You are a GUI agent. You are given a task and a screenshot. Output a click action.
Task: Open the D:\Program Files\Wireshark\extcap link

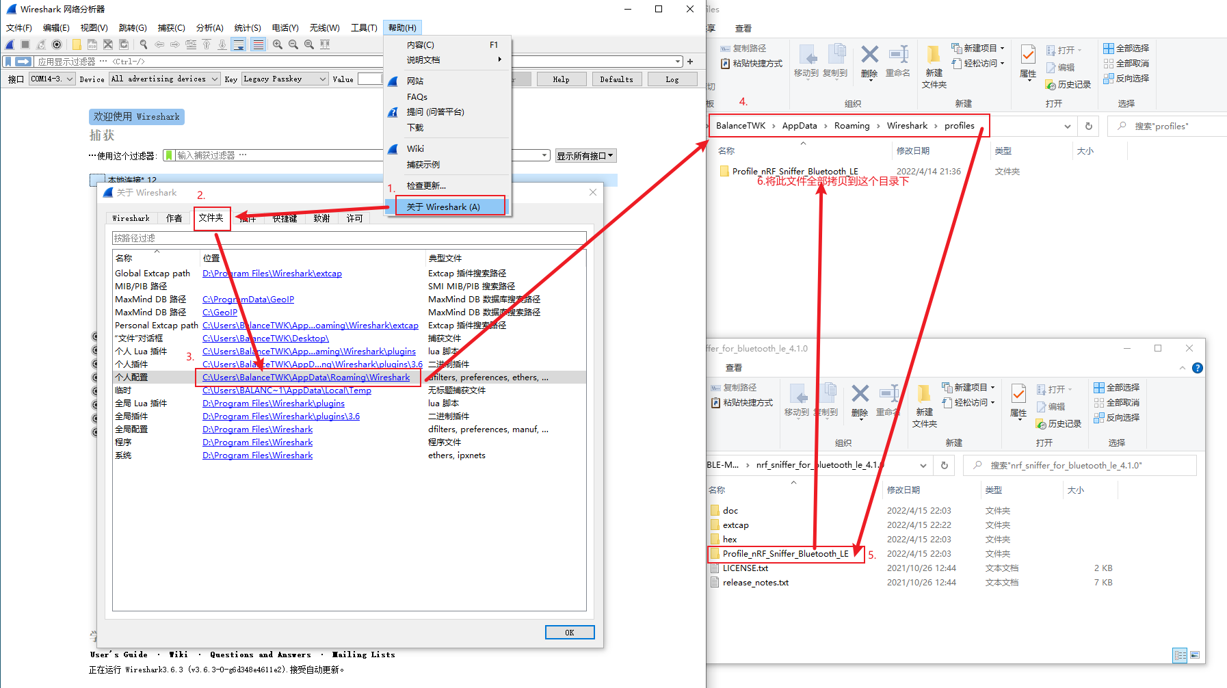pyautogui.click(x=272, y=274)
